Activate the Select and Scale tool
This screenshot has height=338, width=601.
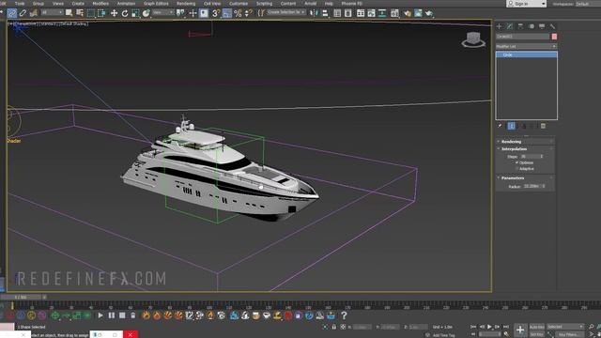click(135, 13)
